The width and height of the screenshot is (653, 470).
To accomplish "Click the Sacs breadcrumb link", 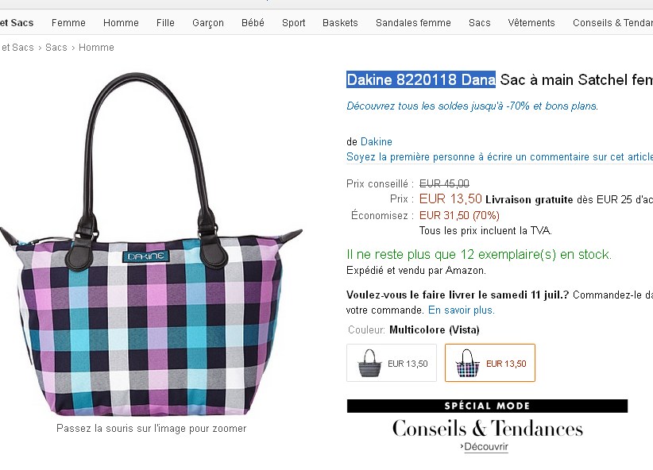I will point(56,48).
